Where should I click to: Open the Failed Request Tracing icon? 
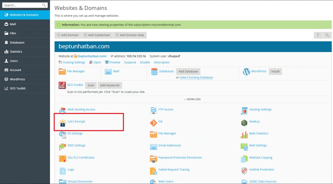pos(153,171)
